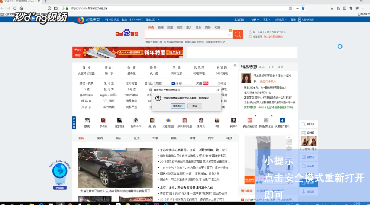Close the add-ons restart dialog
Screen dimensions: 370x205
tap(218, 90)
